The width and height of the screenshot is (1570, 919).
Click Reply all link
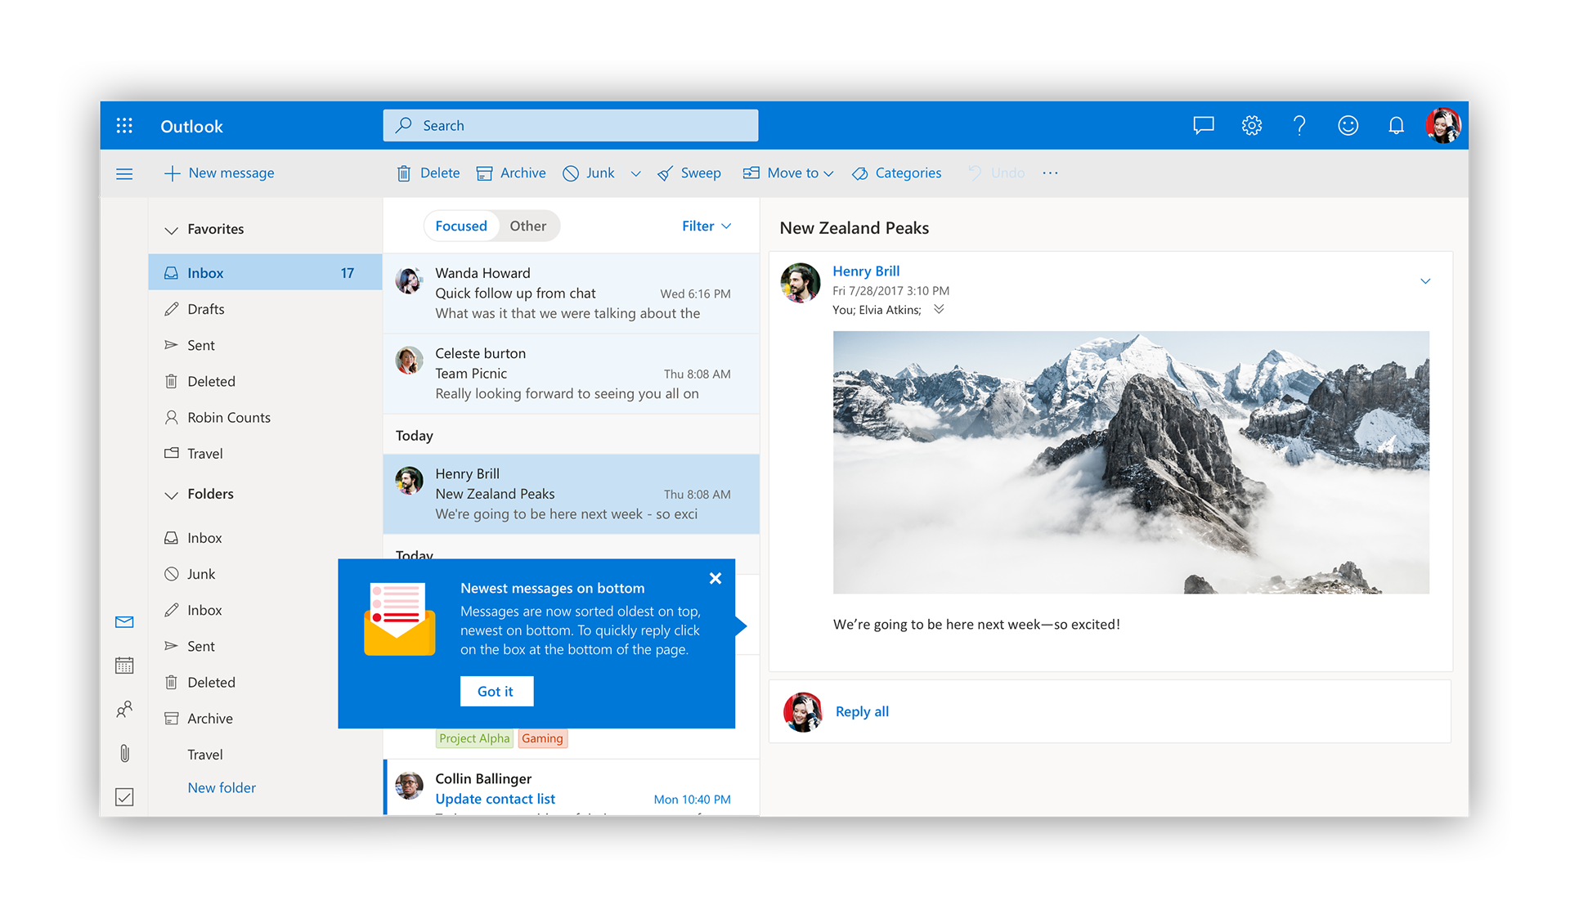862,711
